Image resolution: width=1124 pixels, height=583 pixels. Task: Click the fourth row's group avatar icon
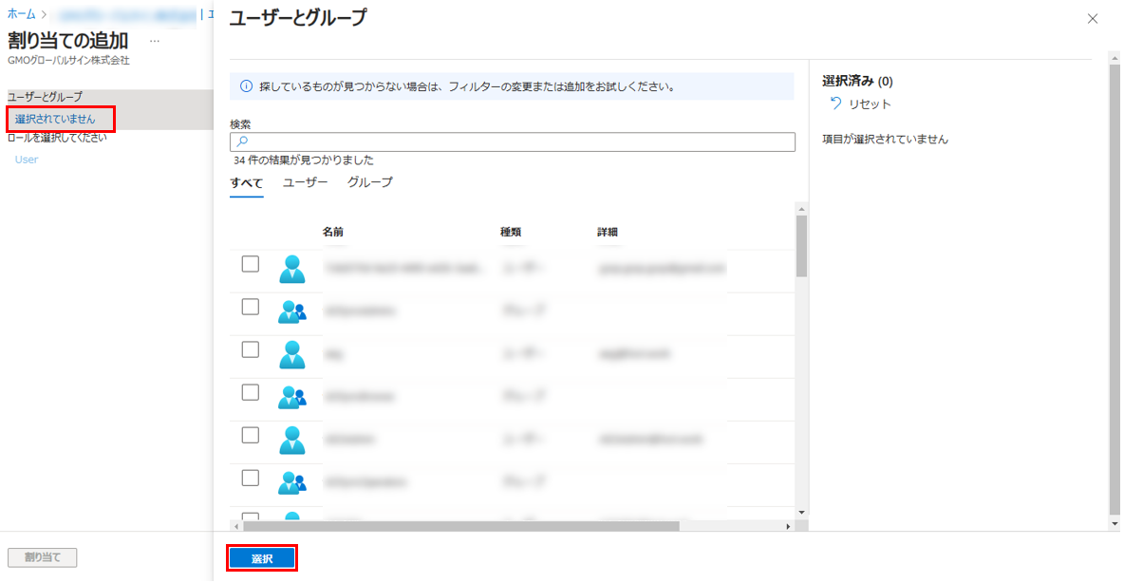[291, 397]
